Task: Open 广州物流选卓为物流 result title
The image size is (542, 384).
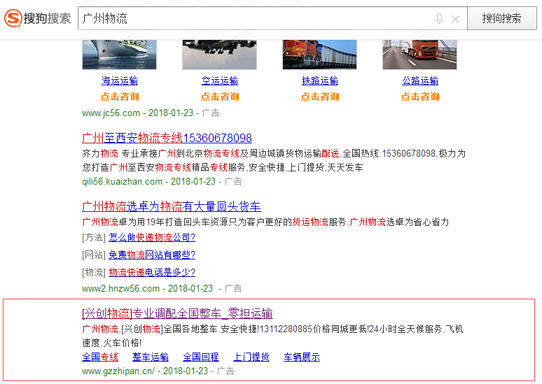Action: 172,206
